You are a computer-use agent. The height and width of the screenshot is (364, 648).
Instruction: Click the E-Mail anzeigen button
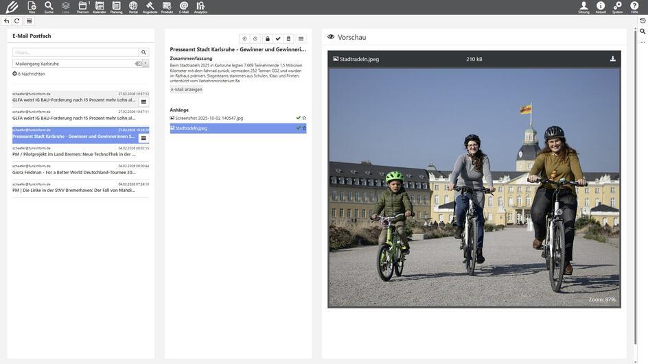(187, 90)
